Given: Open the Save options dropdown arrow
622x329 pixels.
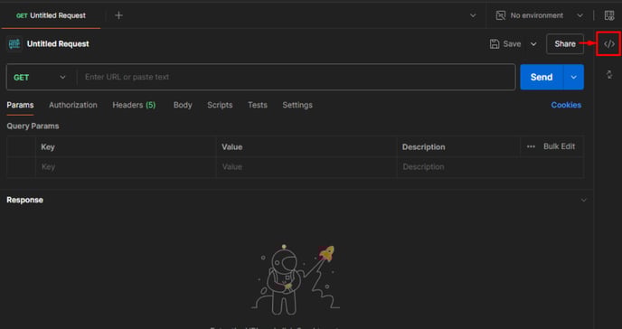Looking at the screenshot, I should tap(533, 44).
